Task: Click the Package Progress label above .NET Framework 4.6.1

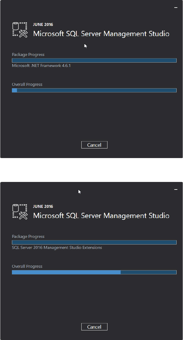Action: (28, 54)
